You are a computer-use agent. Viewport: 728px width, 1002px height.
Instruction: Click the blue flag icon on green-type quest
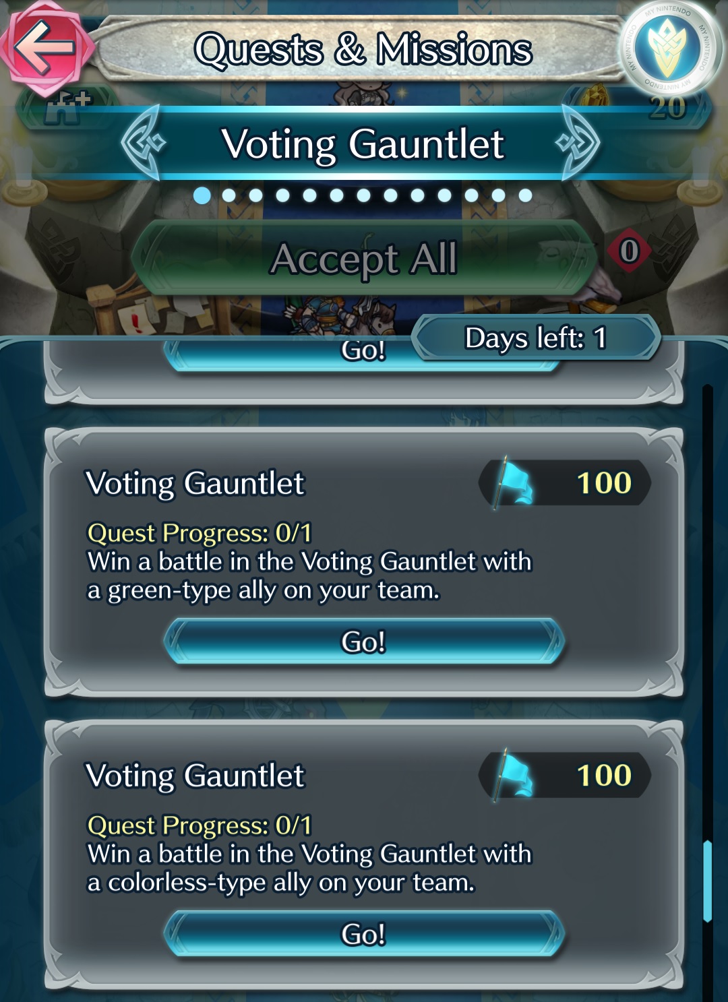[x=514, y=482]
